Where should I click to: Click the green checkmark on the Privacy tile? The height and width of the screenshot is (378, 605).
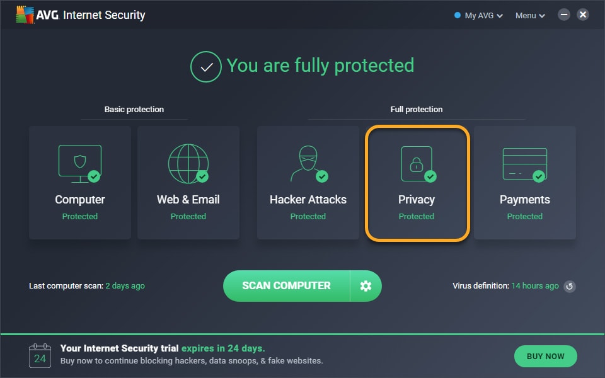point(432,175)
